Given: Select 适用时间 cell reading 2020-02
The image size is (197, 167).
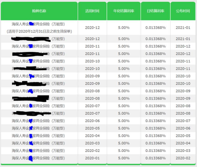Looking at the screenshot, I should point(92,151).
